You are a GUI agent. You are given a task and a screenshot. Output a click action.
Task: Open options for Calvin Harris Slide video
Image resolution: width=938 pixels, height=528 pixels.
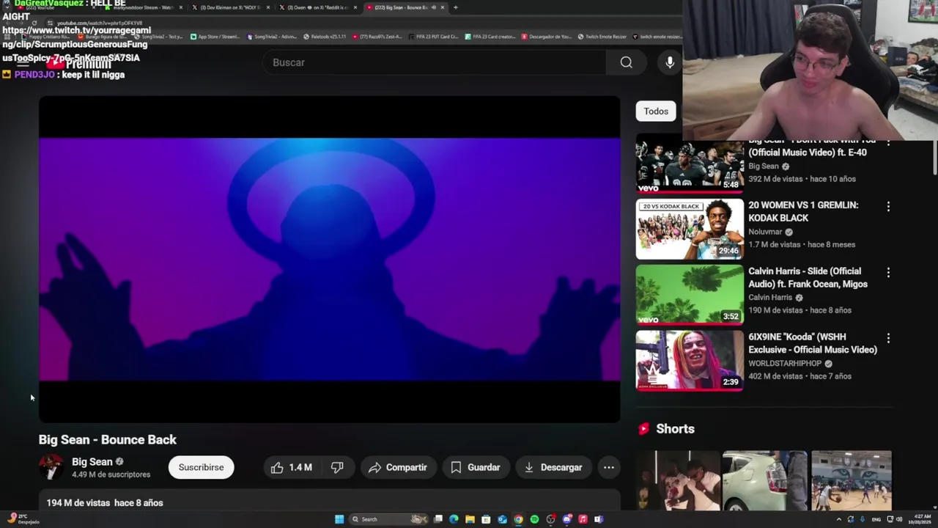888,272
